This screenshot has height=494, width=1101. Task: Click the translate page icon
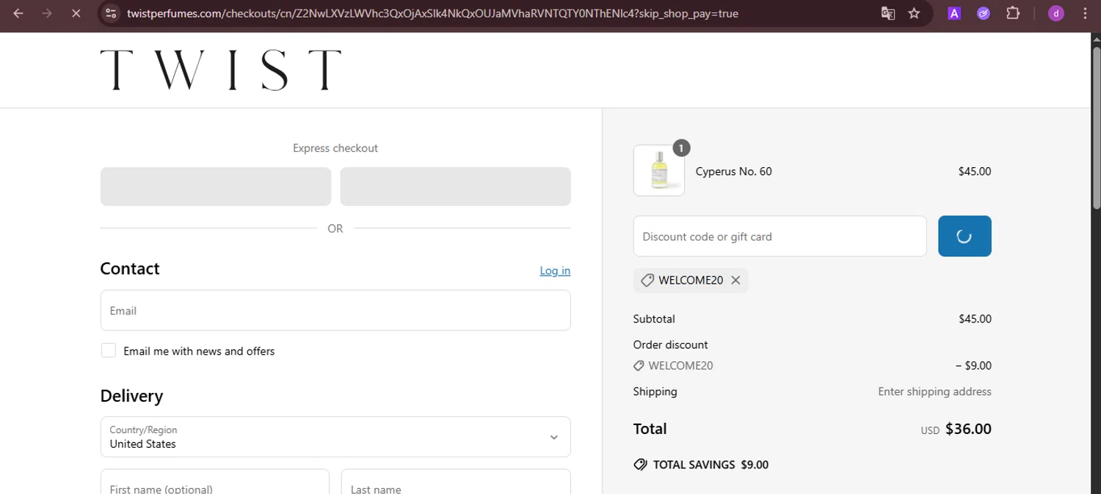[x=888, y=13]
